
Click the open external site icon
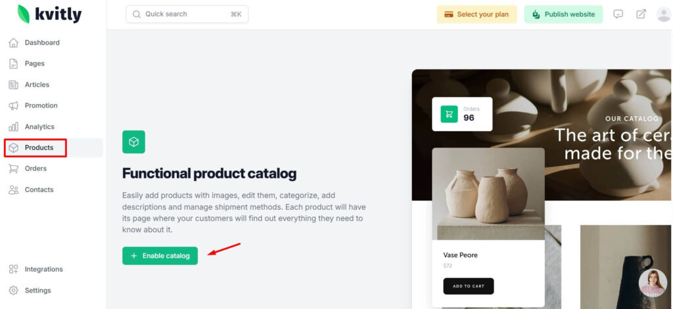[x=641, y=14]
